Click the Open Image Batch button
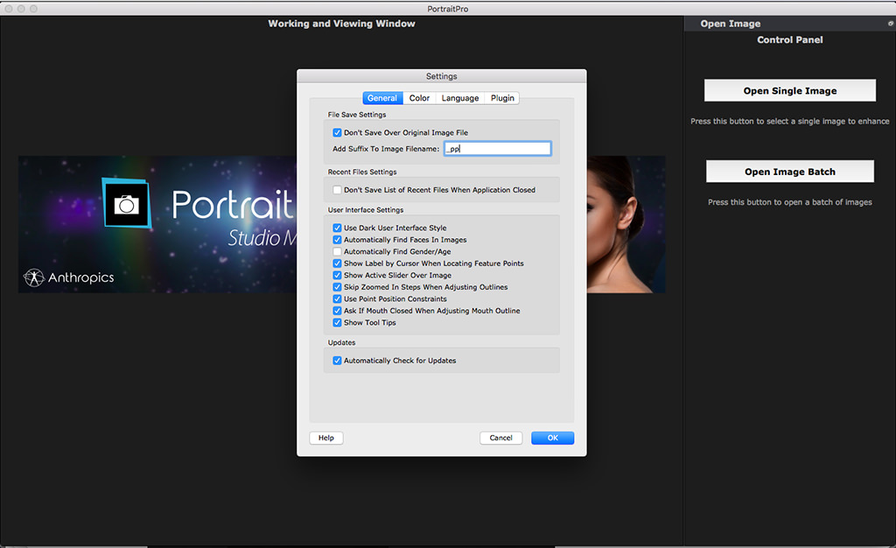This screenshot has height=548, width=896. [790, 172]
